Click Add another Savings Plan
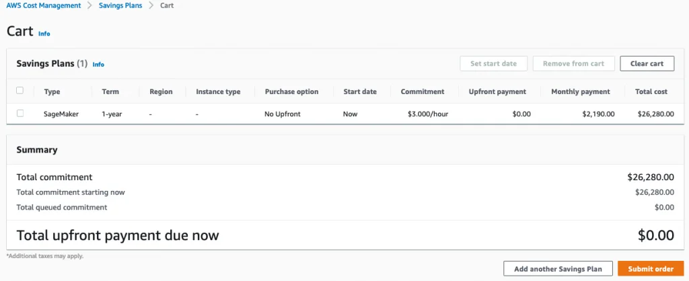This screenshot has height=281, width=689. coord(558,269)
